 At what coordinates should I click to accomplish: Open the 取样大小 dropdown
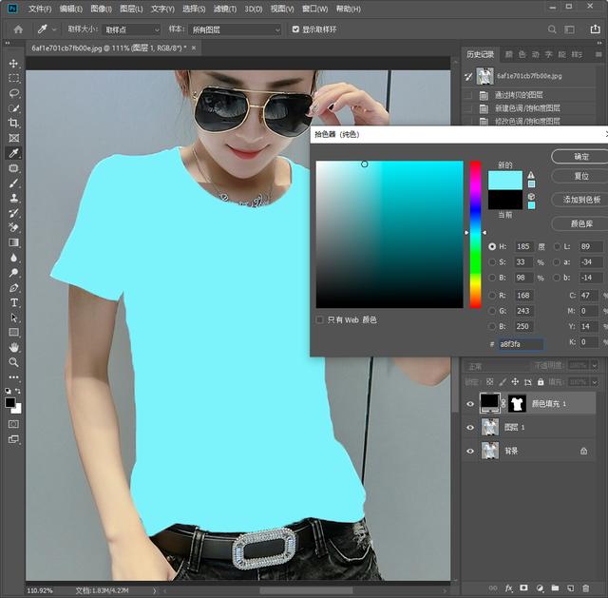pos(131,29)
